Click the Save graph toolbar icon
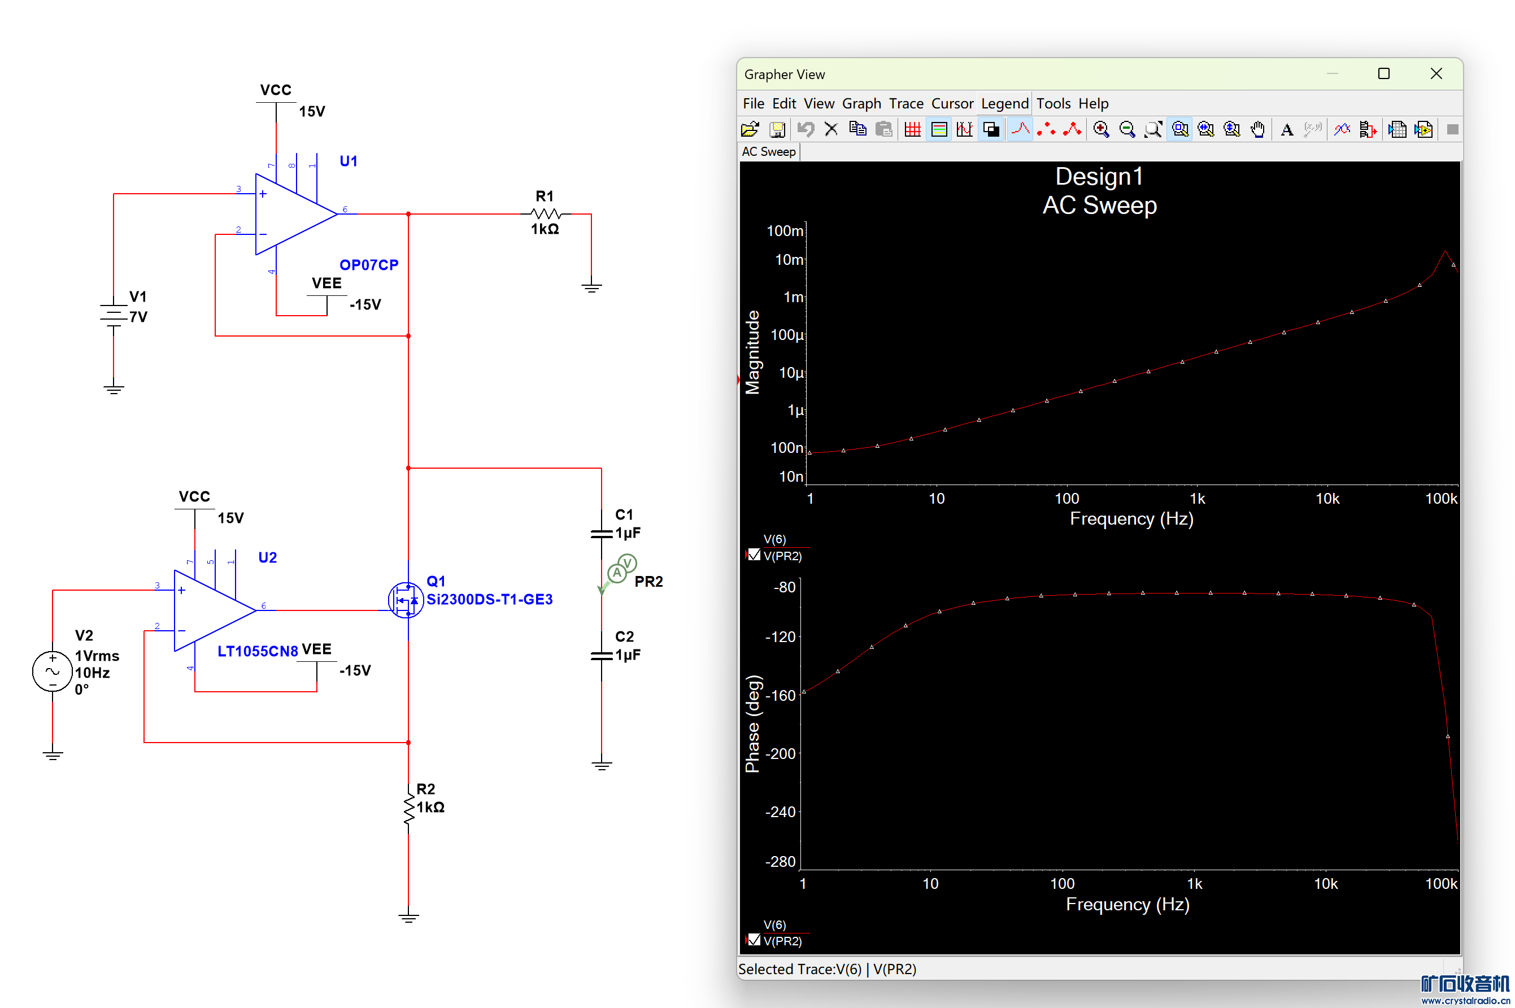The width and height of the screenshot is (1515, 1008). coord(777,130)
